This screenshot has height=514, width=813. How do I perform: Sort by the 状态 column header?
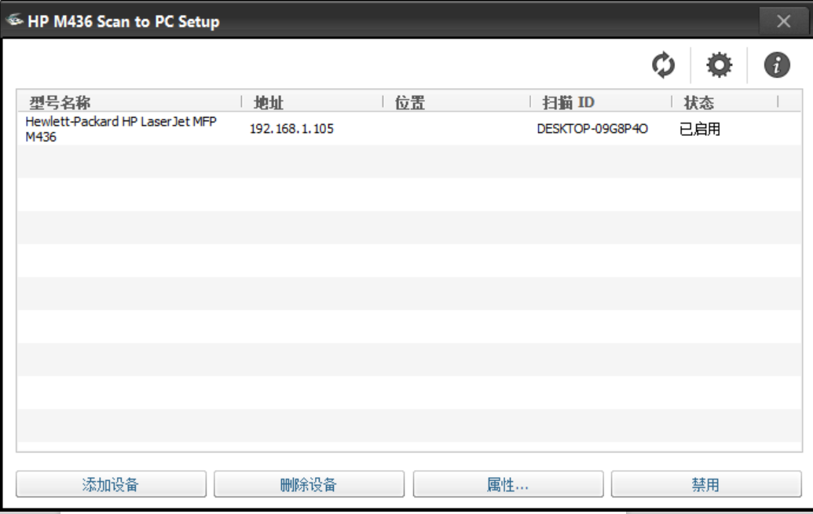699,103
